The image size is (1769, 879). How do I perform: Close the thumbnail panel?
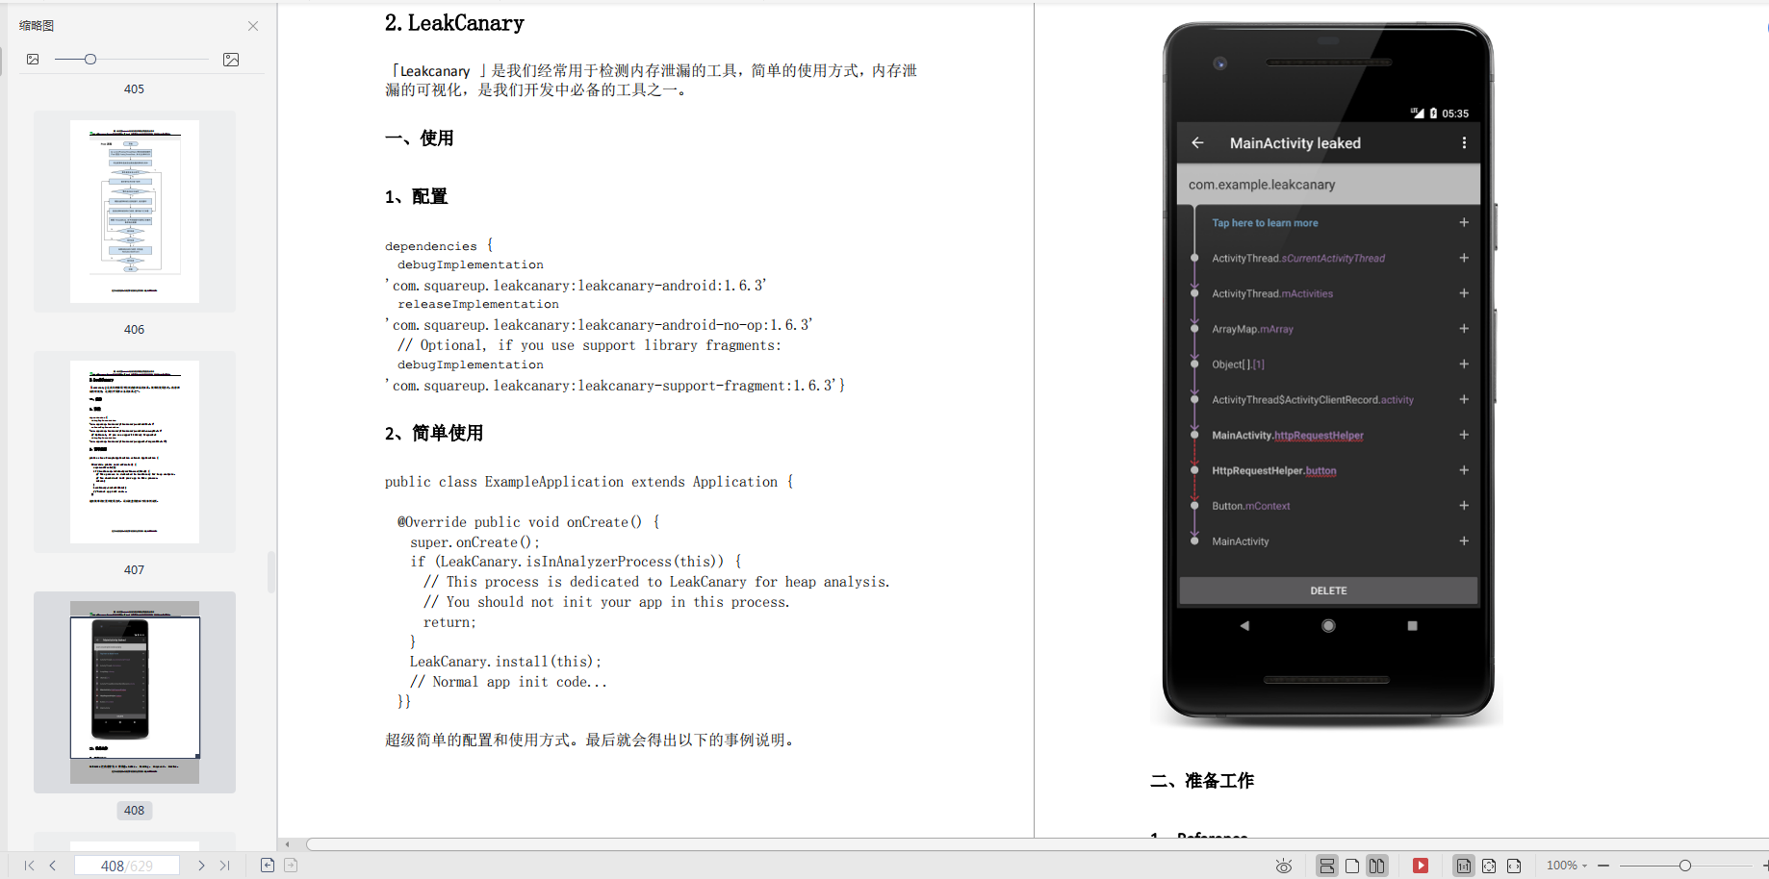click(x=253, y=26)
